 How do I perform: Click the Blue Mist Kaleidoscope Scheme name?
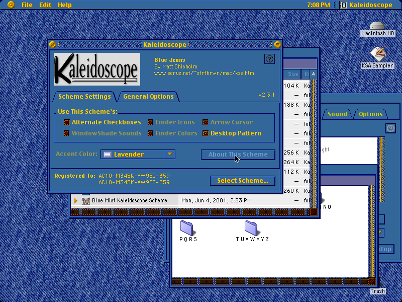(x=130, y=200)
